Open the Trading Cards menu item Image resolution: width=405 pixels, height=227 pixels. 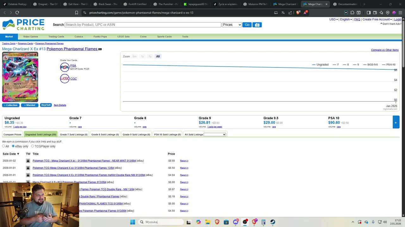(56, 37)
